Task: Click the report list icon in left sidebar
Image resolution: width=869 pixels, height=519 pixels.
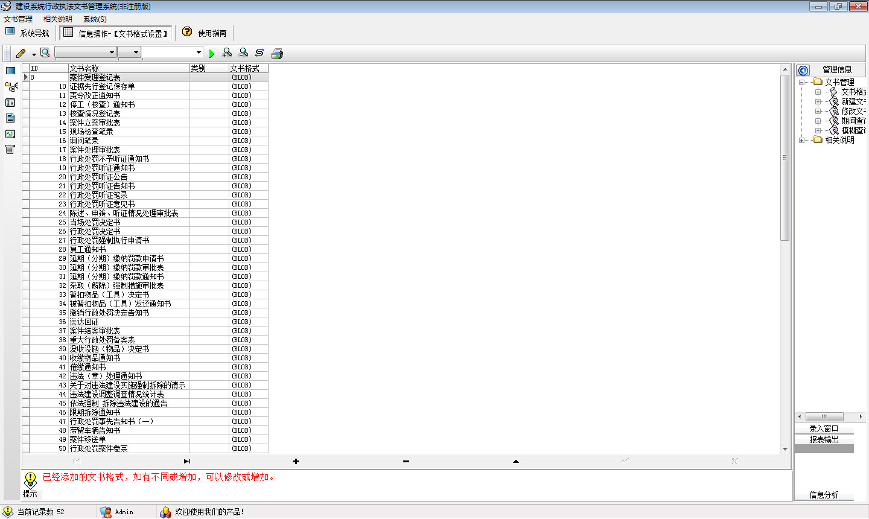Action: pyautogui.click(x=10, y=150)
